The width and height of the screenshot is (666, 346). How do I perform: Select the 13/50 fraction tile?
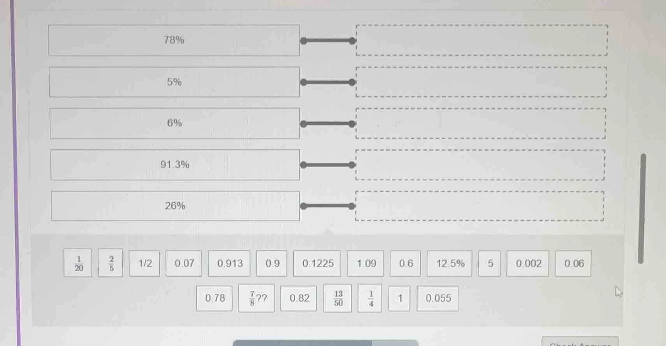click(337, 298)
